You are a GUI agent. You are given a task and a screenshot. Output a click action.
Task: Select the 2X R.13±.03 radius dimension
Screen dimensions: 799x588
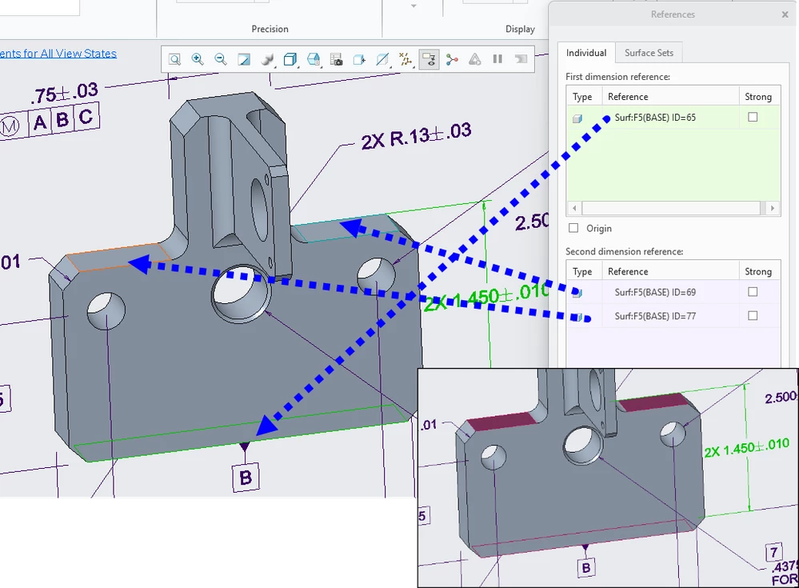click(416, 136)
